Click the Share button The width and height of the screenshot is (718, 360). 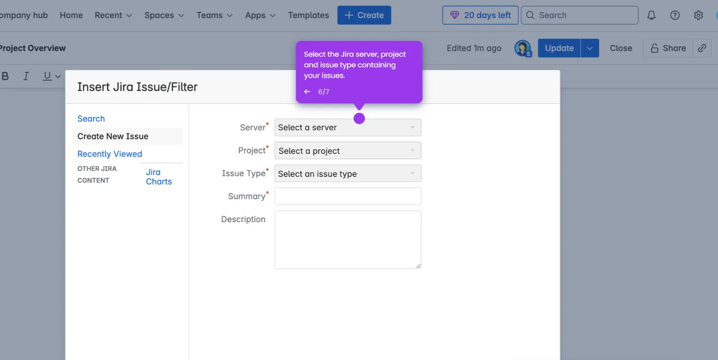coord(668,48)
